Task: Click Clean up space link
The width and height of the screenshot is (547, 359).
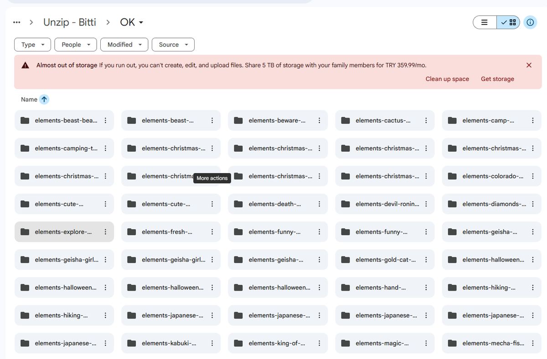Action: tap(447, 79)
